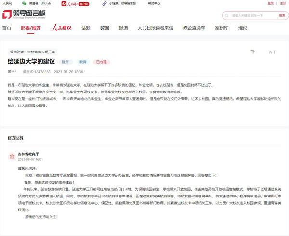Click the 已办理 status tag
289x236 pixels.
102,62
